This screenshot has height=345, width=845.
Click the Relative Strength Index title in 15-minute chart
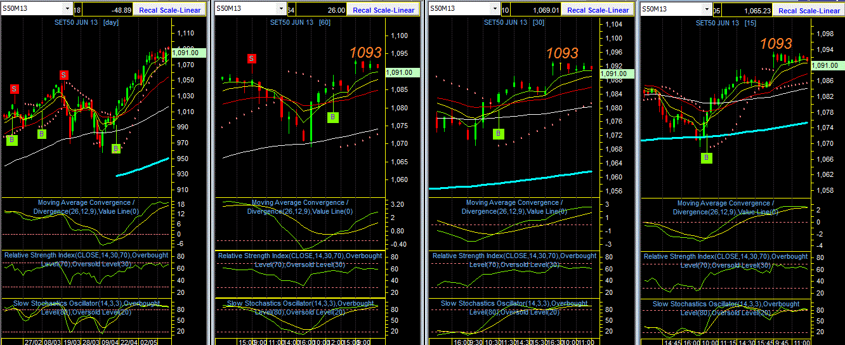click(x=726, y=260)
